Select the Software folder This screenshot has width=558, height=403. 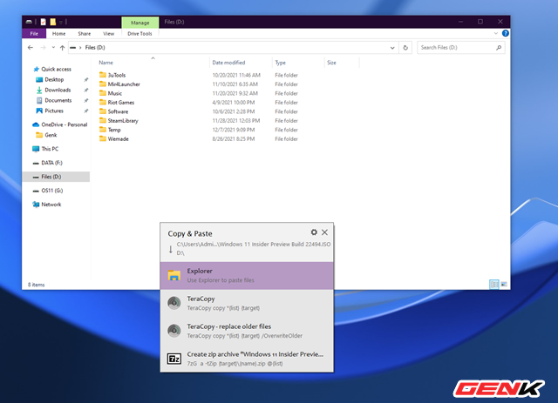click(114, 111)
